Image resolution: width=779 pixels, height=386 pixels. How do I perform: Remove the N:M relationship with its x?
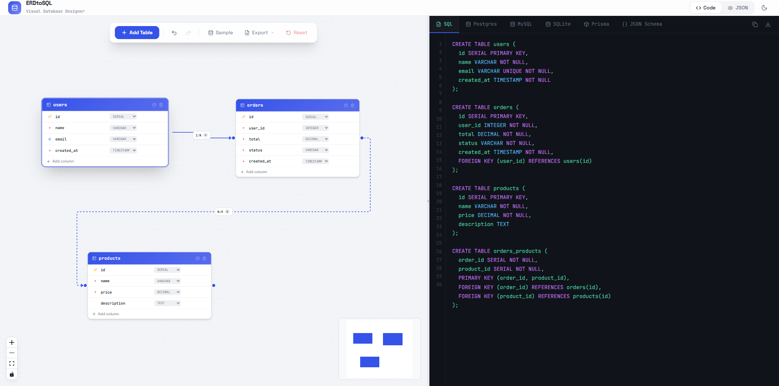click(x=228, y=212)
